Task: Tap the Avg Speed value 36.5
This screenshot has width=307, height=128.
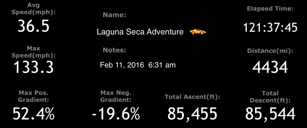Action: pyautogui.click(x=33, y=26)
